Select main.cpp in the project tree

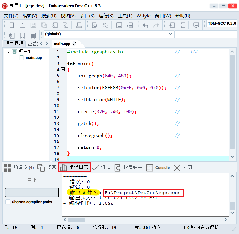[33, 58]
